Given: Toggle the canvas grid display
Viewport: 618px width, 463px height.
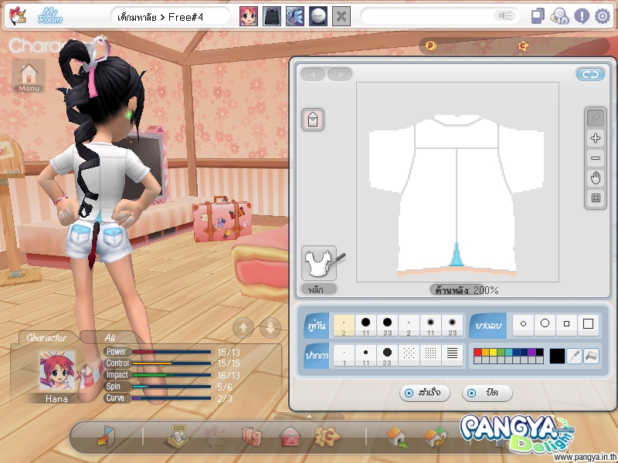Looking at the screenshot, I should 596,198.
